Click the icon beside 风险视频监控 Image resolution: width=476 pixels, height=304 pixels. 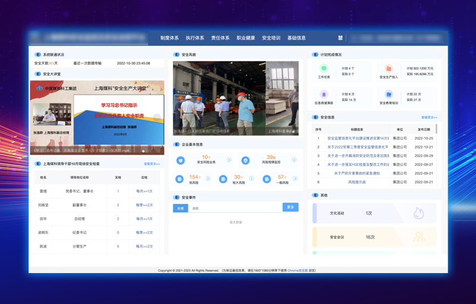245,160
